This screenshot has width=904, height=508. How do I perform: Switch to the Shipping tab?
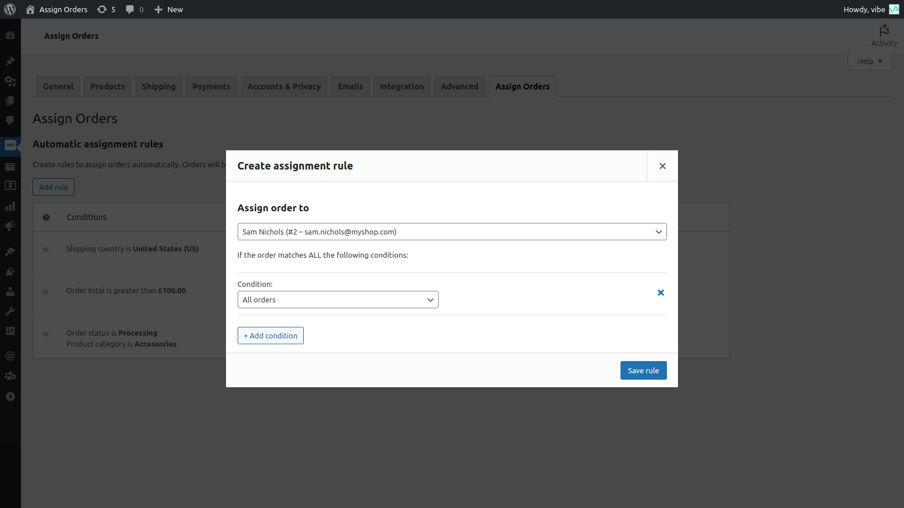pyautogui.click(x=159, y=86)
